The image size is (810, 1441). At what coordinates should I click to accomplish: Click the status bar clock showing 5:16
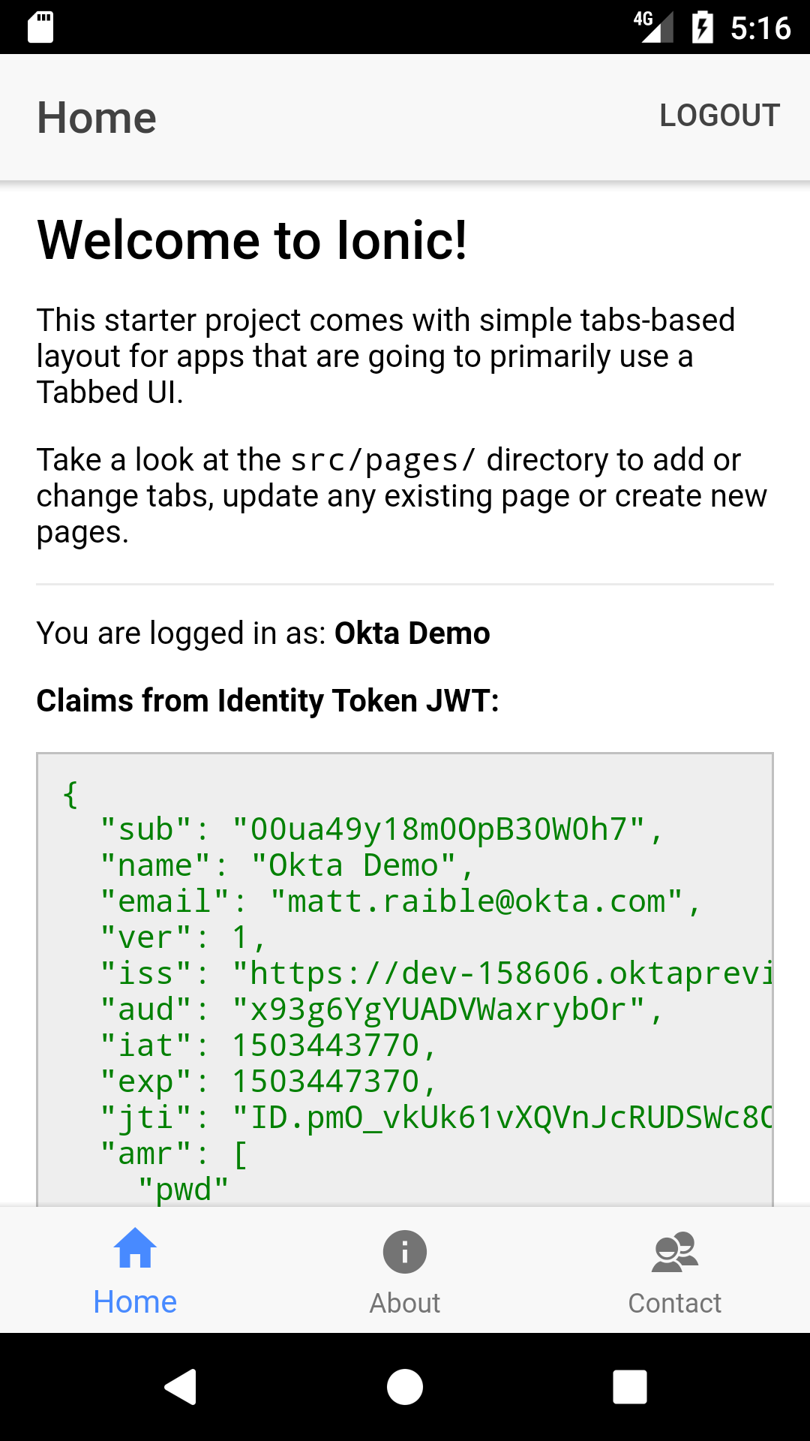pyautogui.click(x=760, y=28)
